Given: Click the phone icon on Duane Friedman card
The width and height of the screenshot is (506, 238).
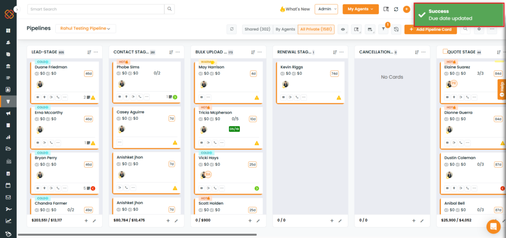Looking at the screenshot, I should coord(58,97).
